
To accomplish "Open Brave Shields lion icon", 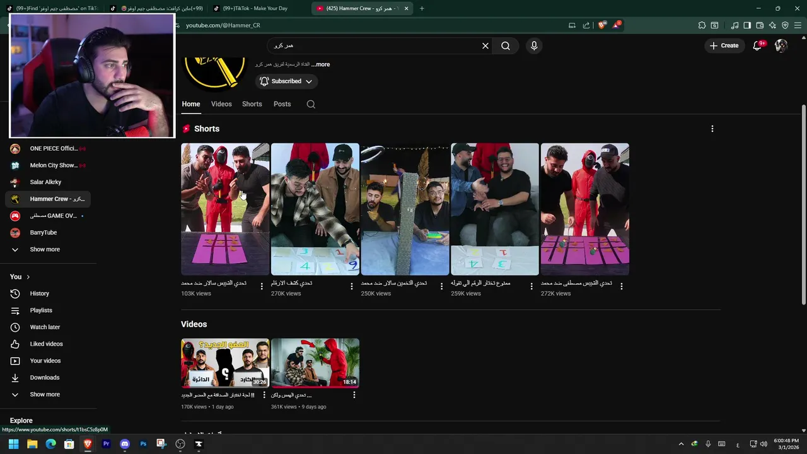I will 601,25.
